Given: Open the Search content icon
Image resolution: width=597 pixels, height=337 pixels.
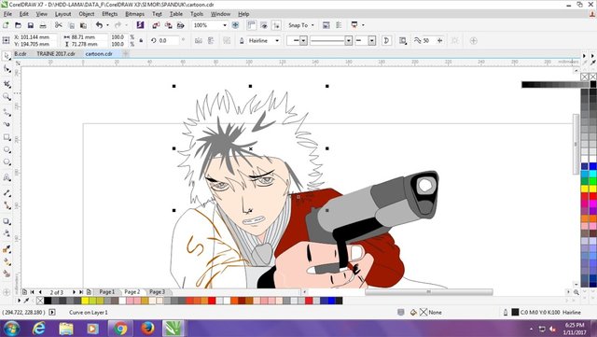Looking at the screenshot, I should (x=140, y=25).
